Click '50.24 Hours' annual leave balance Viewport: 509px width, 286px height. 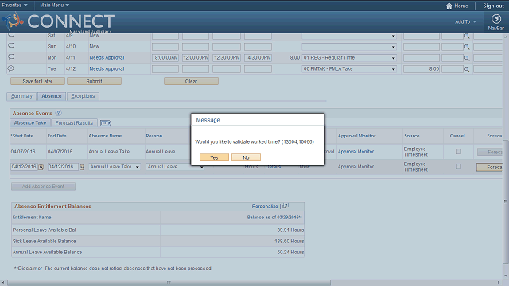pos(290,253)
